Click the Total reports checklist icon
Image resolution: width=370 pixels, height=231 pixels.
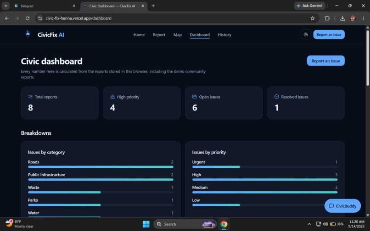click(30, 97)
